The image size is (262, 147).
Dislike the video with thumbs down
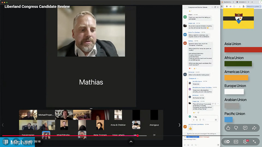tap(237, 128)
